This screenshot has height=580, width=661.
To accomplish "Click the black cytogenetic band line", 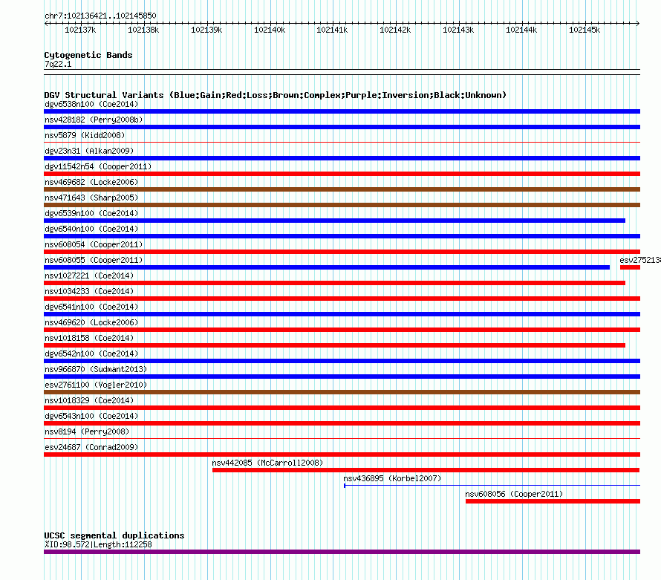I will point(342,72).
